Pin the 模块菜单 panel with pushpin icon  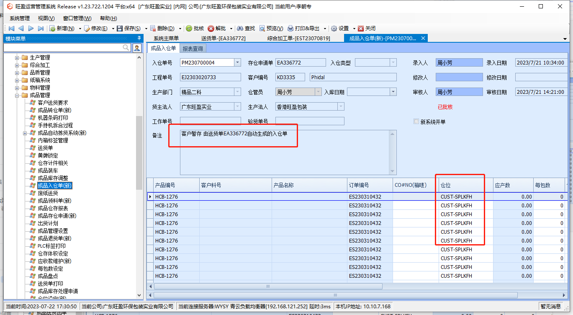click(139, 39)
